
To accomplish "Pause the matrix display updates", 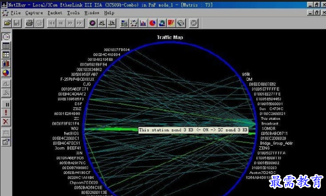I will tap(6, 104).
